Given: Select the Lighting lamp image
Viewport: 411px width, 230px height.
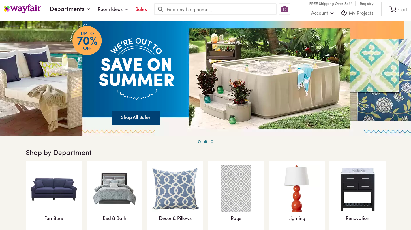Looking at the screenshot, I should 296,189.
